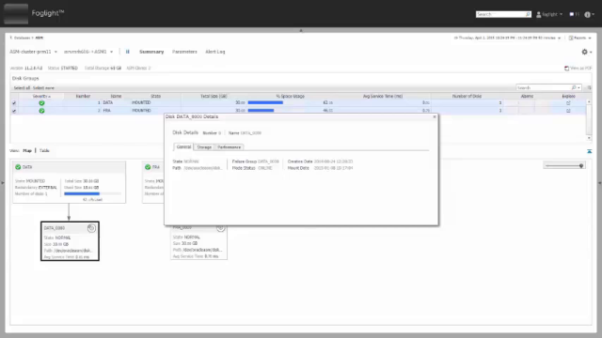Click the Select none link
Screen dimensions: 602x338
click(43, 88)
